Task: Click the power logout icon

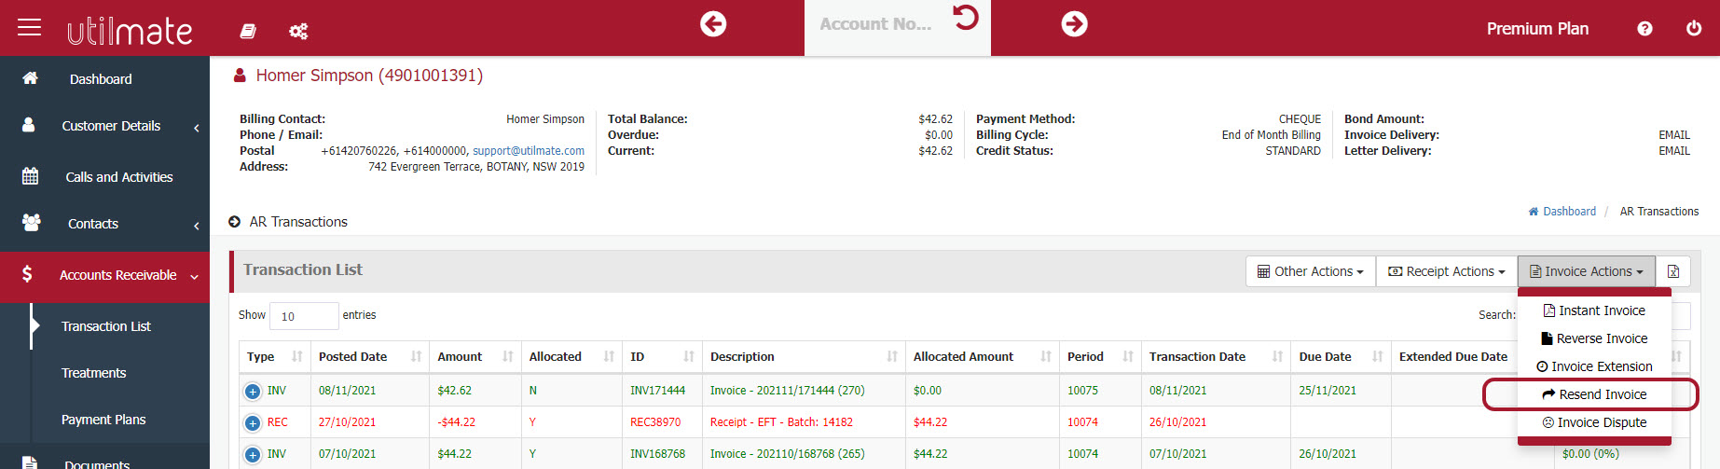Action: (1694, 28)
